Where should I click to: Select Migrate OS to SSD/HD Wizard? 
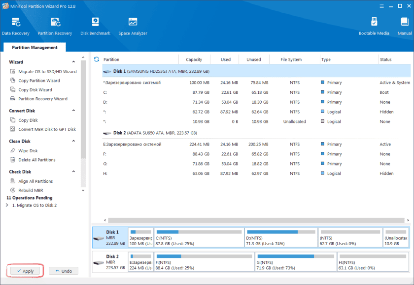click(47, 72)
